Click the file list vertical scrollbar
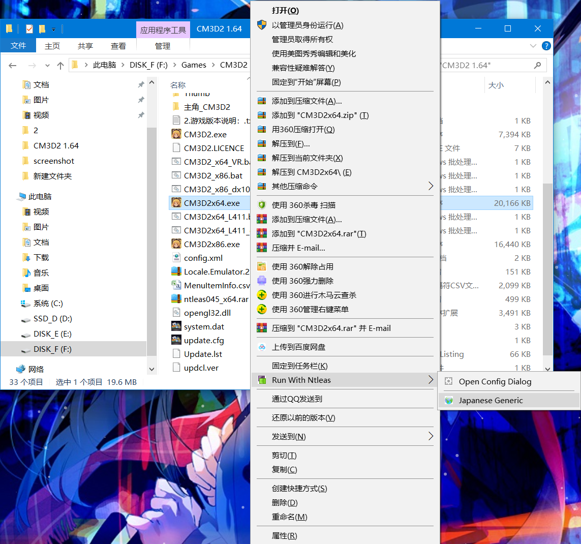The image size is (581, 544). click(x=547, y=268)
